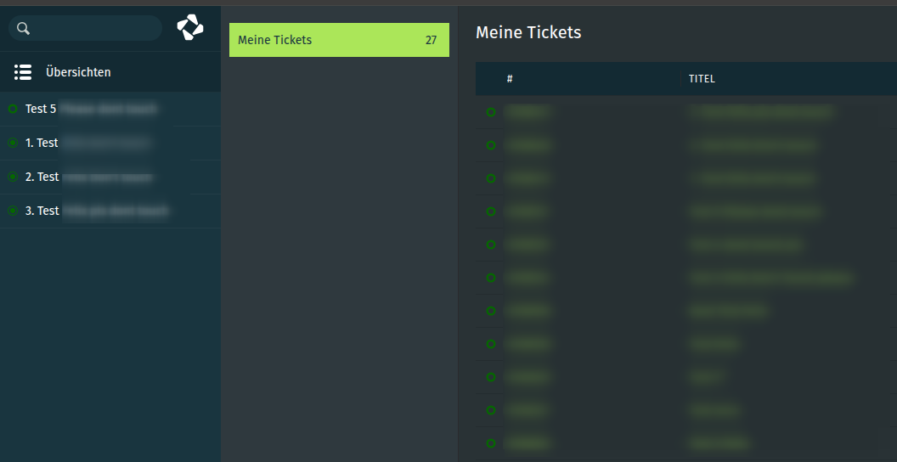Sort by the TITEL column header
Screen dimensions: 897x462
702,79
